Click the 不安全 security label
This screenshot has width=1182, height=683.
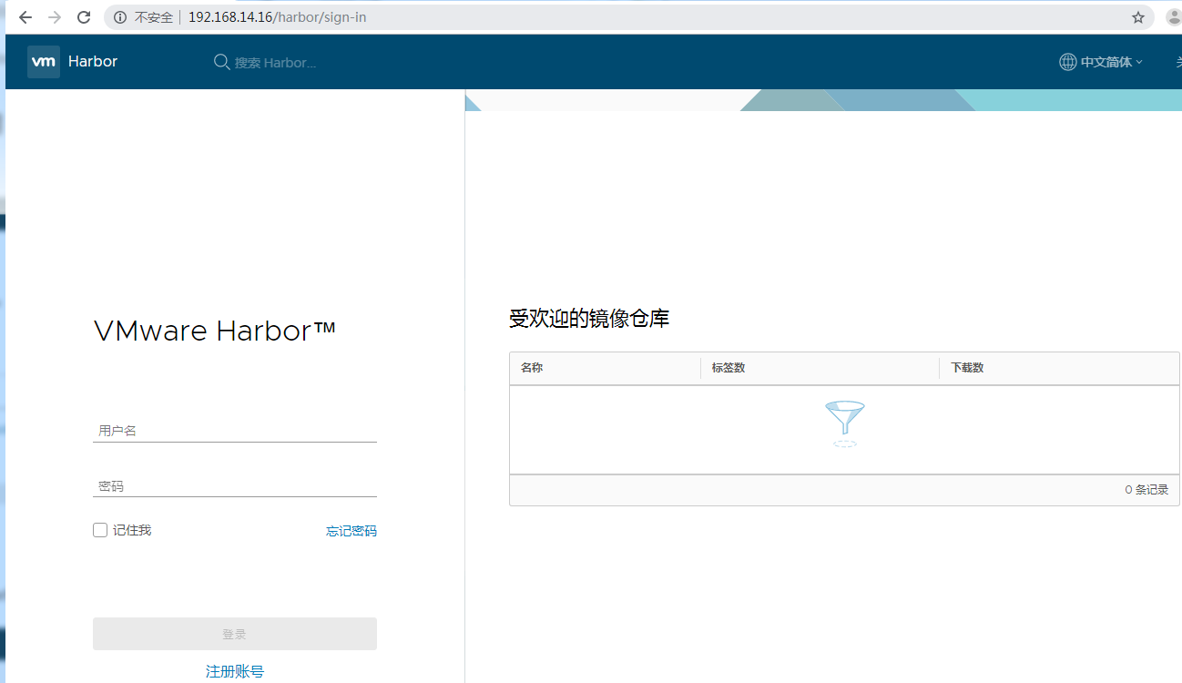[154, 17]
